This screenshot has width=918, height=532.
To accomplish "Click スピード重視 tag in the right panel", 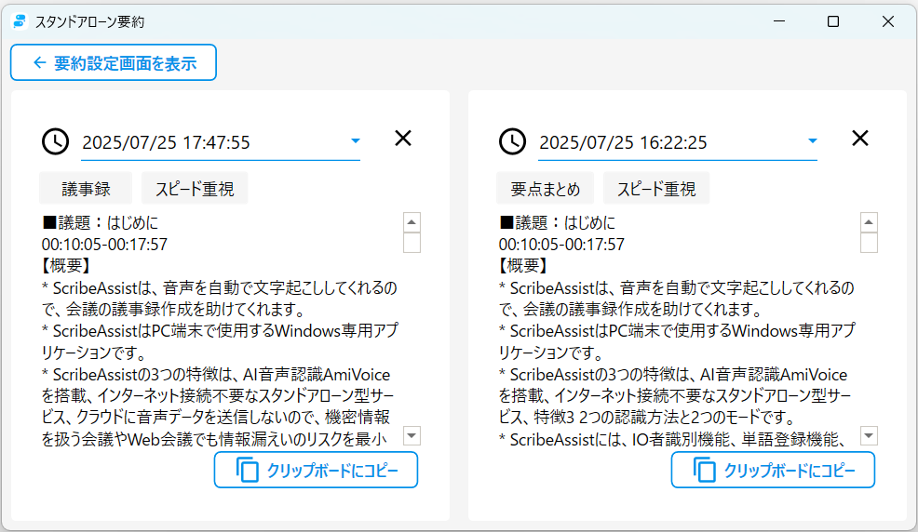I will point(656,189).
